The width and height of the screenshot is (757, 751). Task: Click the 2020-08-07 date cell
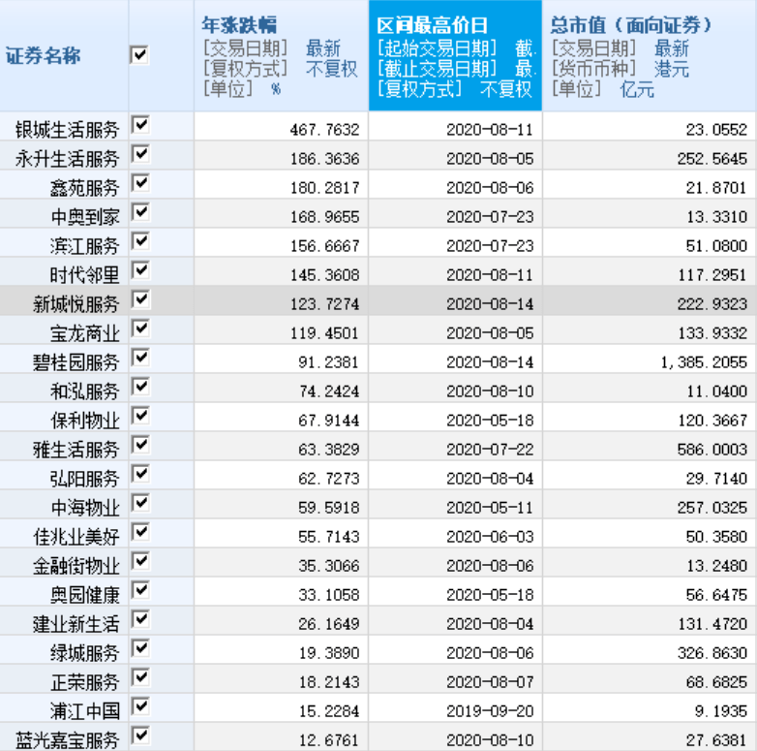coord(456,679)
